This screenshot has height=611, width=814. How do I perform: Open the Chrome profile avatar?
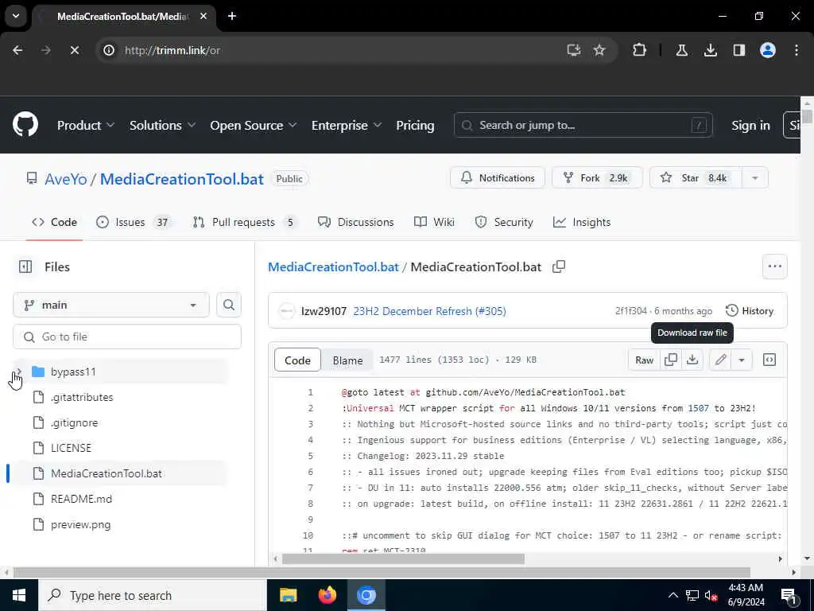click(767, 50)
